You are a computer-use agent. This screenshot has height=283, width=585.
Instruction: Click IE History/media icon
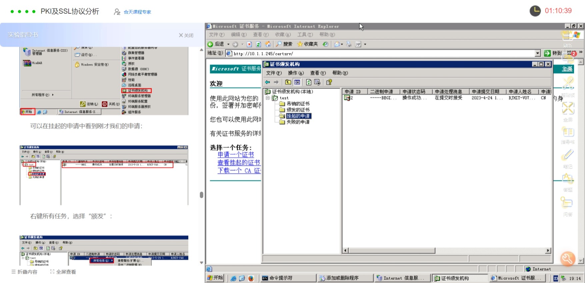click(326, 44)
